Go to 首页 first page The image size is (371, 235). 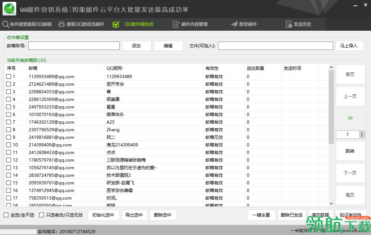click(x=350, y=74)
